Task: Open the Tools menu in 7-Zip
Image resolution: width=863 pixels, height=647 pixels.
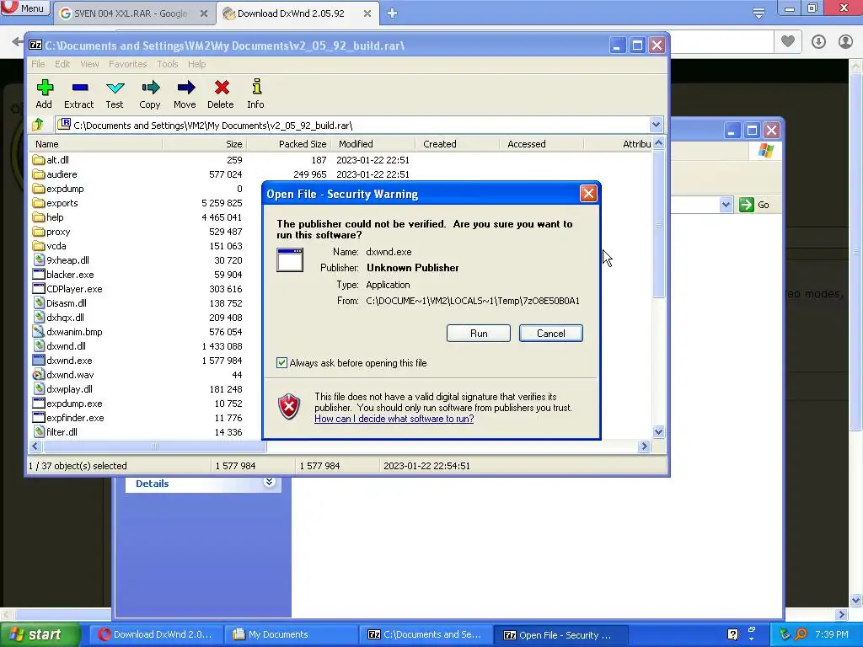Action: (x=168, y=64)
